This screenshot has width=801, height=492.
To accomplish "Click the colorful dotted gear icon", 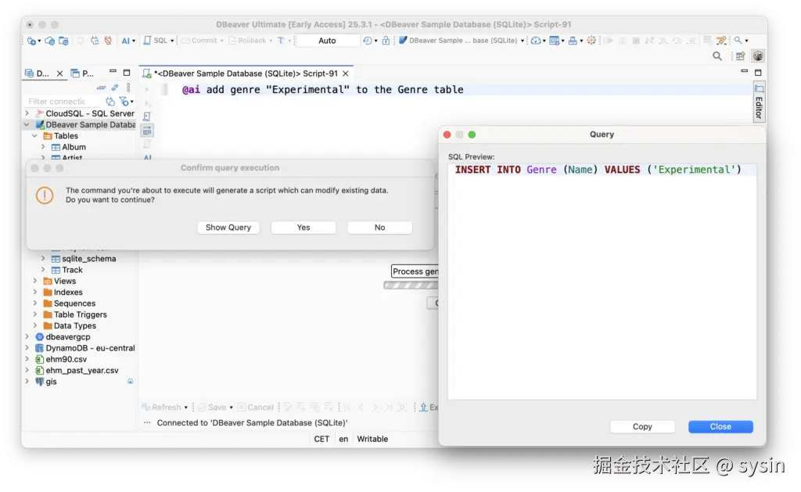I will coord(591,41).
